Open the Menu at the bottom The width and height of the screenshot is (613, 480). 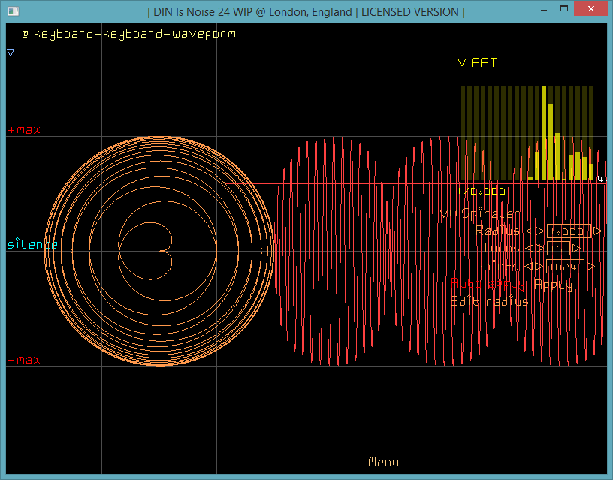[x=384, y=463]
